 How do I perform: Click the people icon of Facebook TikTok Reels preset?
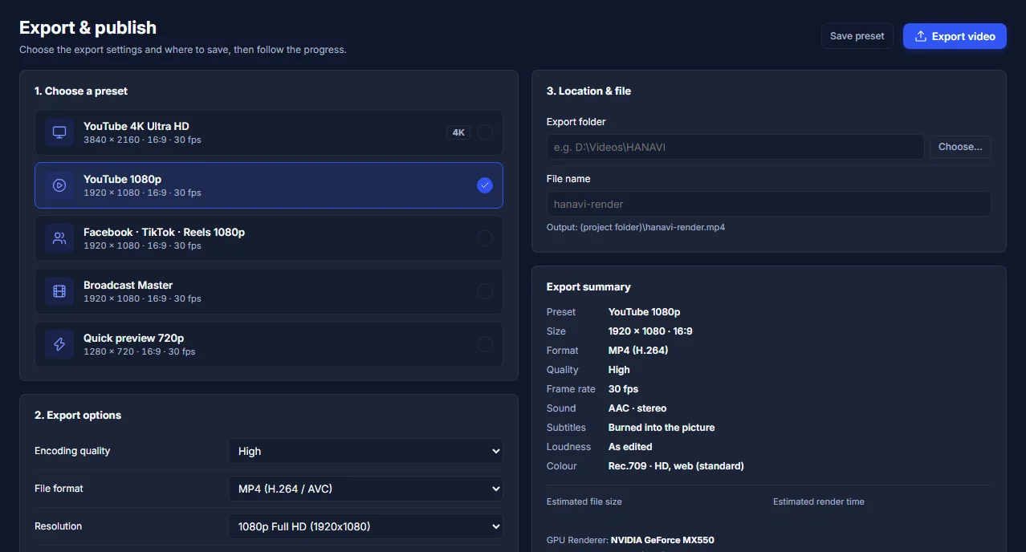[59, 238]
